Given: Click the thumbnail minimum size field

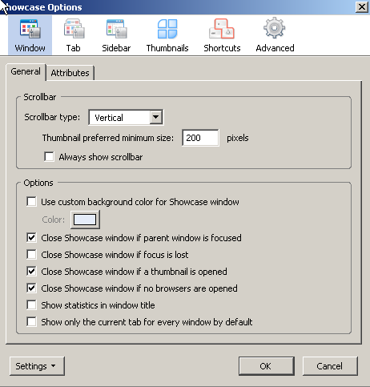Looking at the screenshot, I should [x=200, y=138].
